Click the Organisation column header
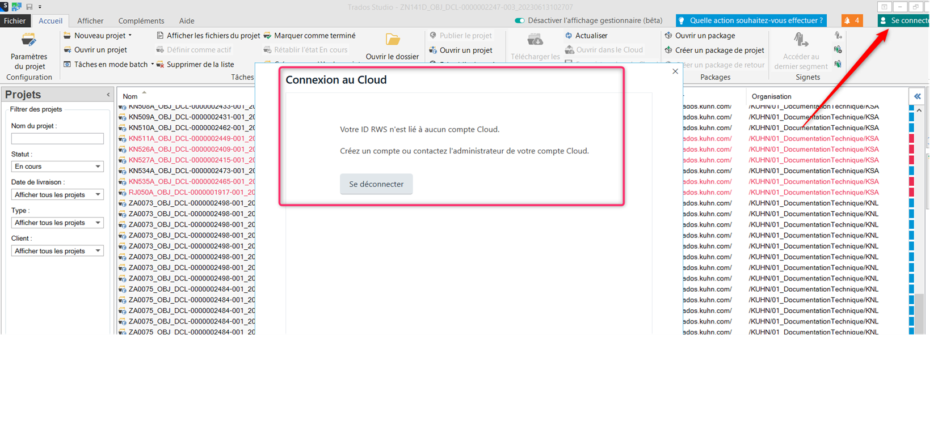This screenshot has height=443, width=938. pyautogui.click(x=771, y=96)
